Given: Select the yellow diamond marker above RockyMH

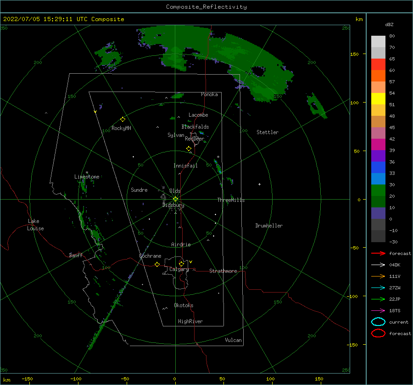Looking at the screenshot, I should pyautogui.click(x=123, y=119).
